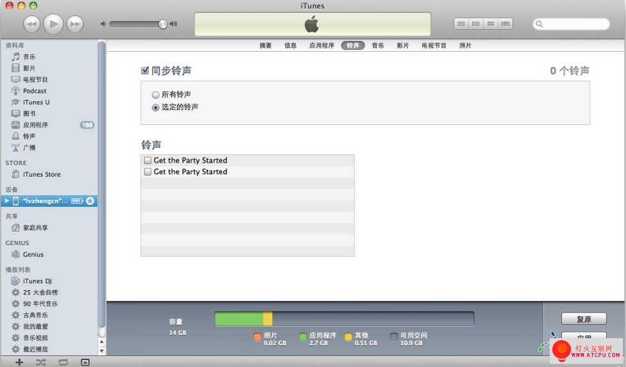This screenshot has height=367, width=626.
Task: Adjust the volume slider knob
Action: click(163, 24)
